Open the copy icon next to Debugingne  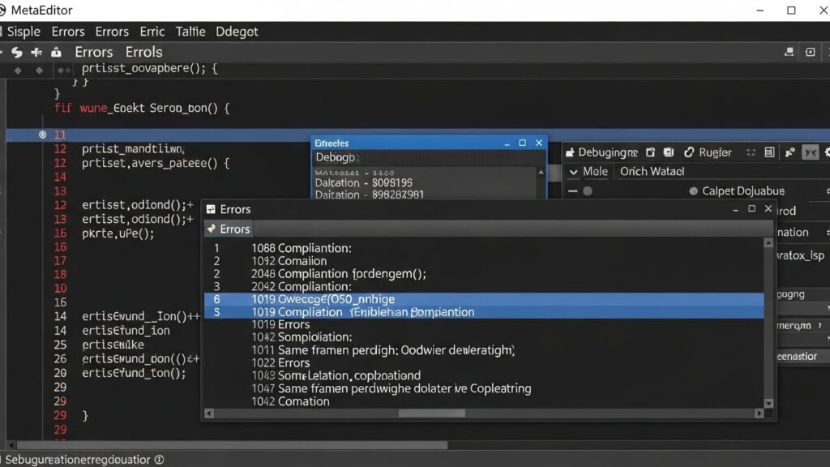pos(650,152)
